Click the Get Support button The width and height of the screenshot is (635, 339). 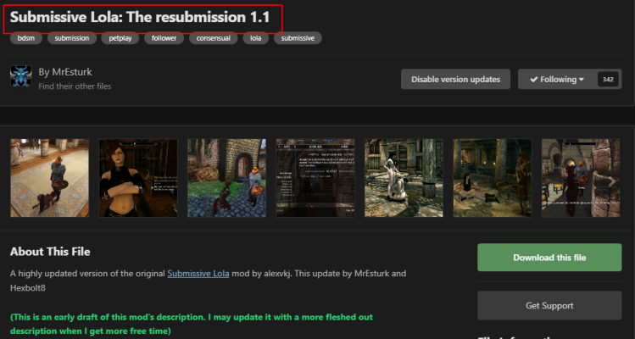(549, 305)
